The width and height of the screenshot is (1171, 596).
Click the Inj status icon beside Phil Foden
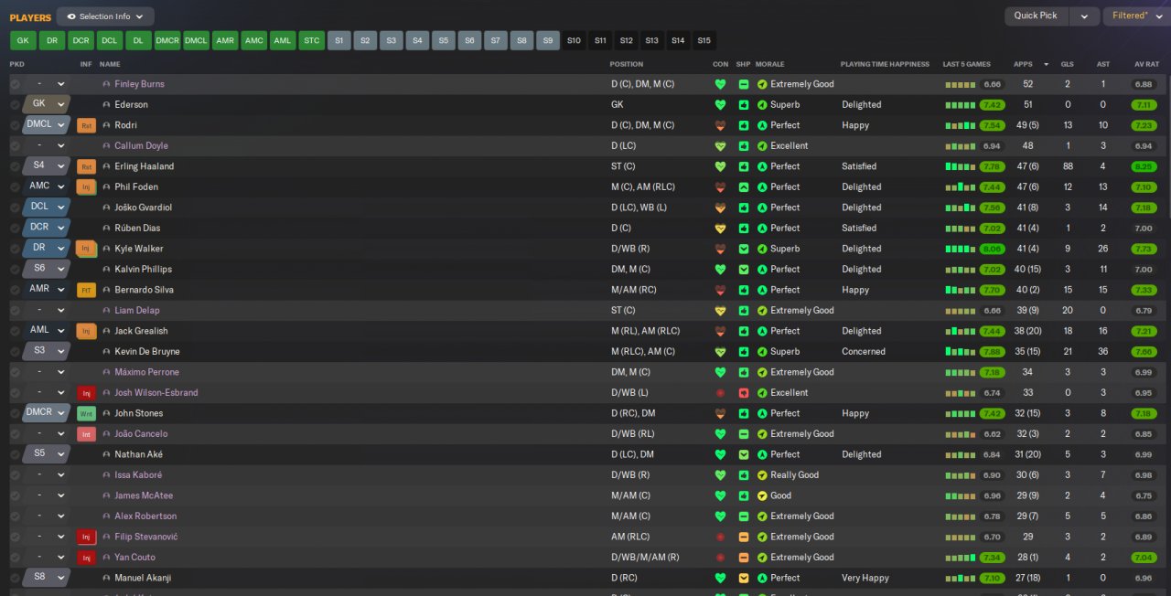[87, 187]
